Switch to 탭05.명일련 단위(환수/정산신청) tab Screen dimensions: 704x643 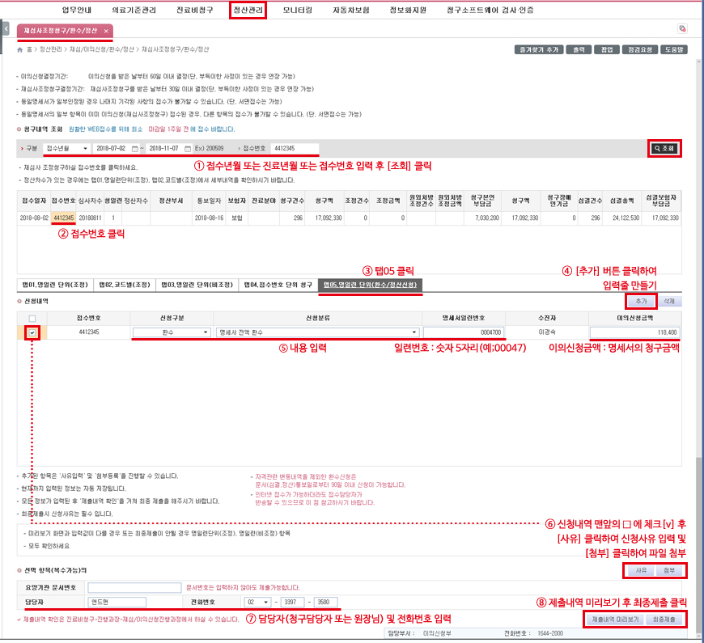[370, 285]
